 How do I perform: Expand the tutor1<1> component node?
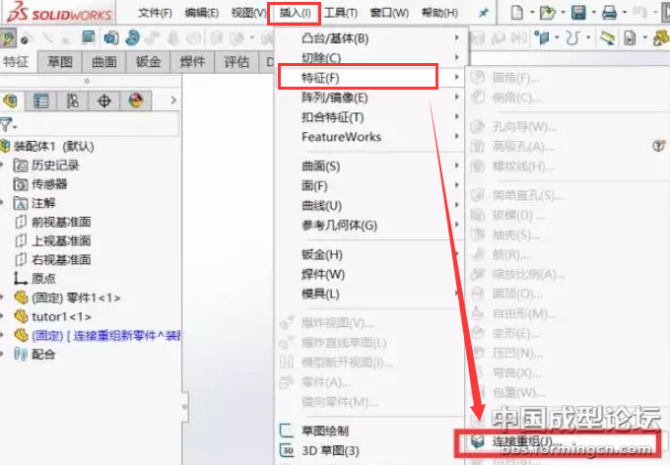7,316
